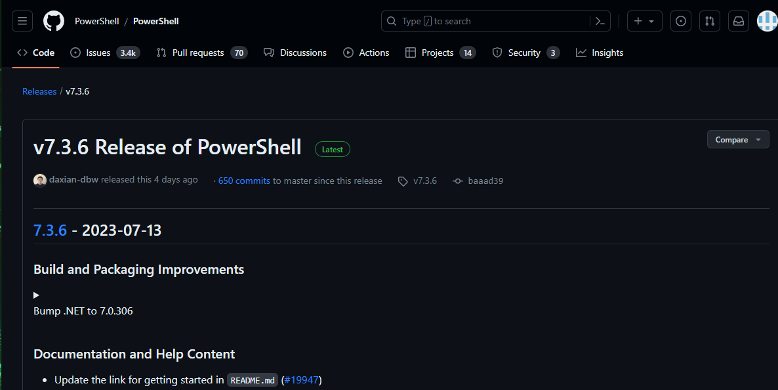Open the Releases breadcrumb link
This screenshot has height=390, width=778.
[39, 91]
